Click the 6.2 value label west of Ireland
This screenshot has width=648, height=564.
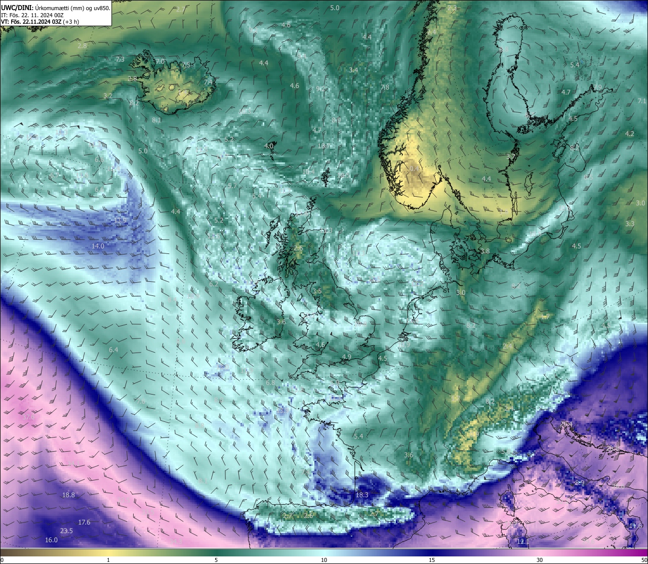[214, 285]
